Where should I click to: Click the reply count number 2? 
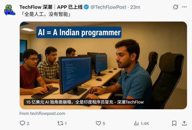[x=28, y=124]
